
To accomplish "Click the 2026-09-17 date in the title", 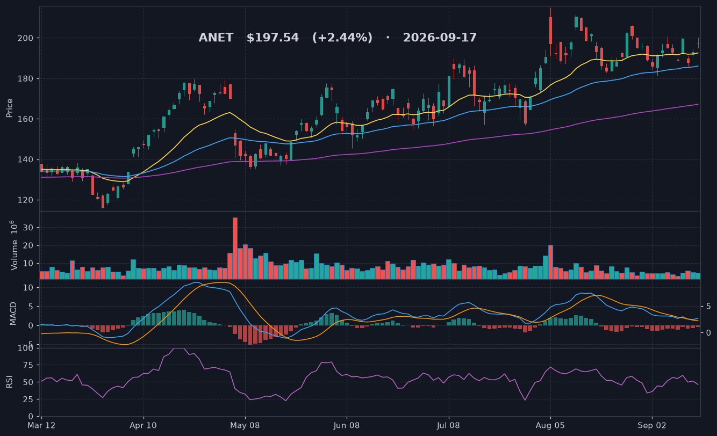I will click(x=440, y=38).
